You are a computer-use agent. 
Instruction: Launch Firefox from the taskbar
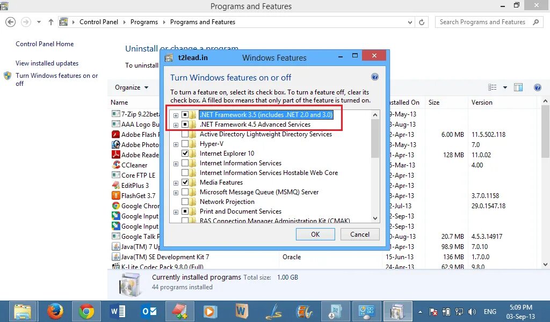pos(55,311)
